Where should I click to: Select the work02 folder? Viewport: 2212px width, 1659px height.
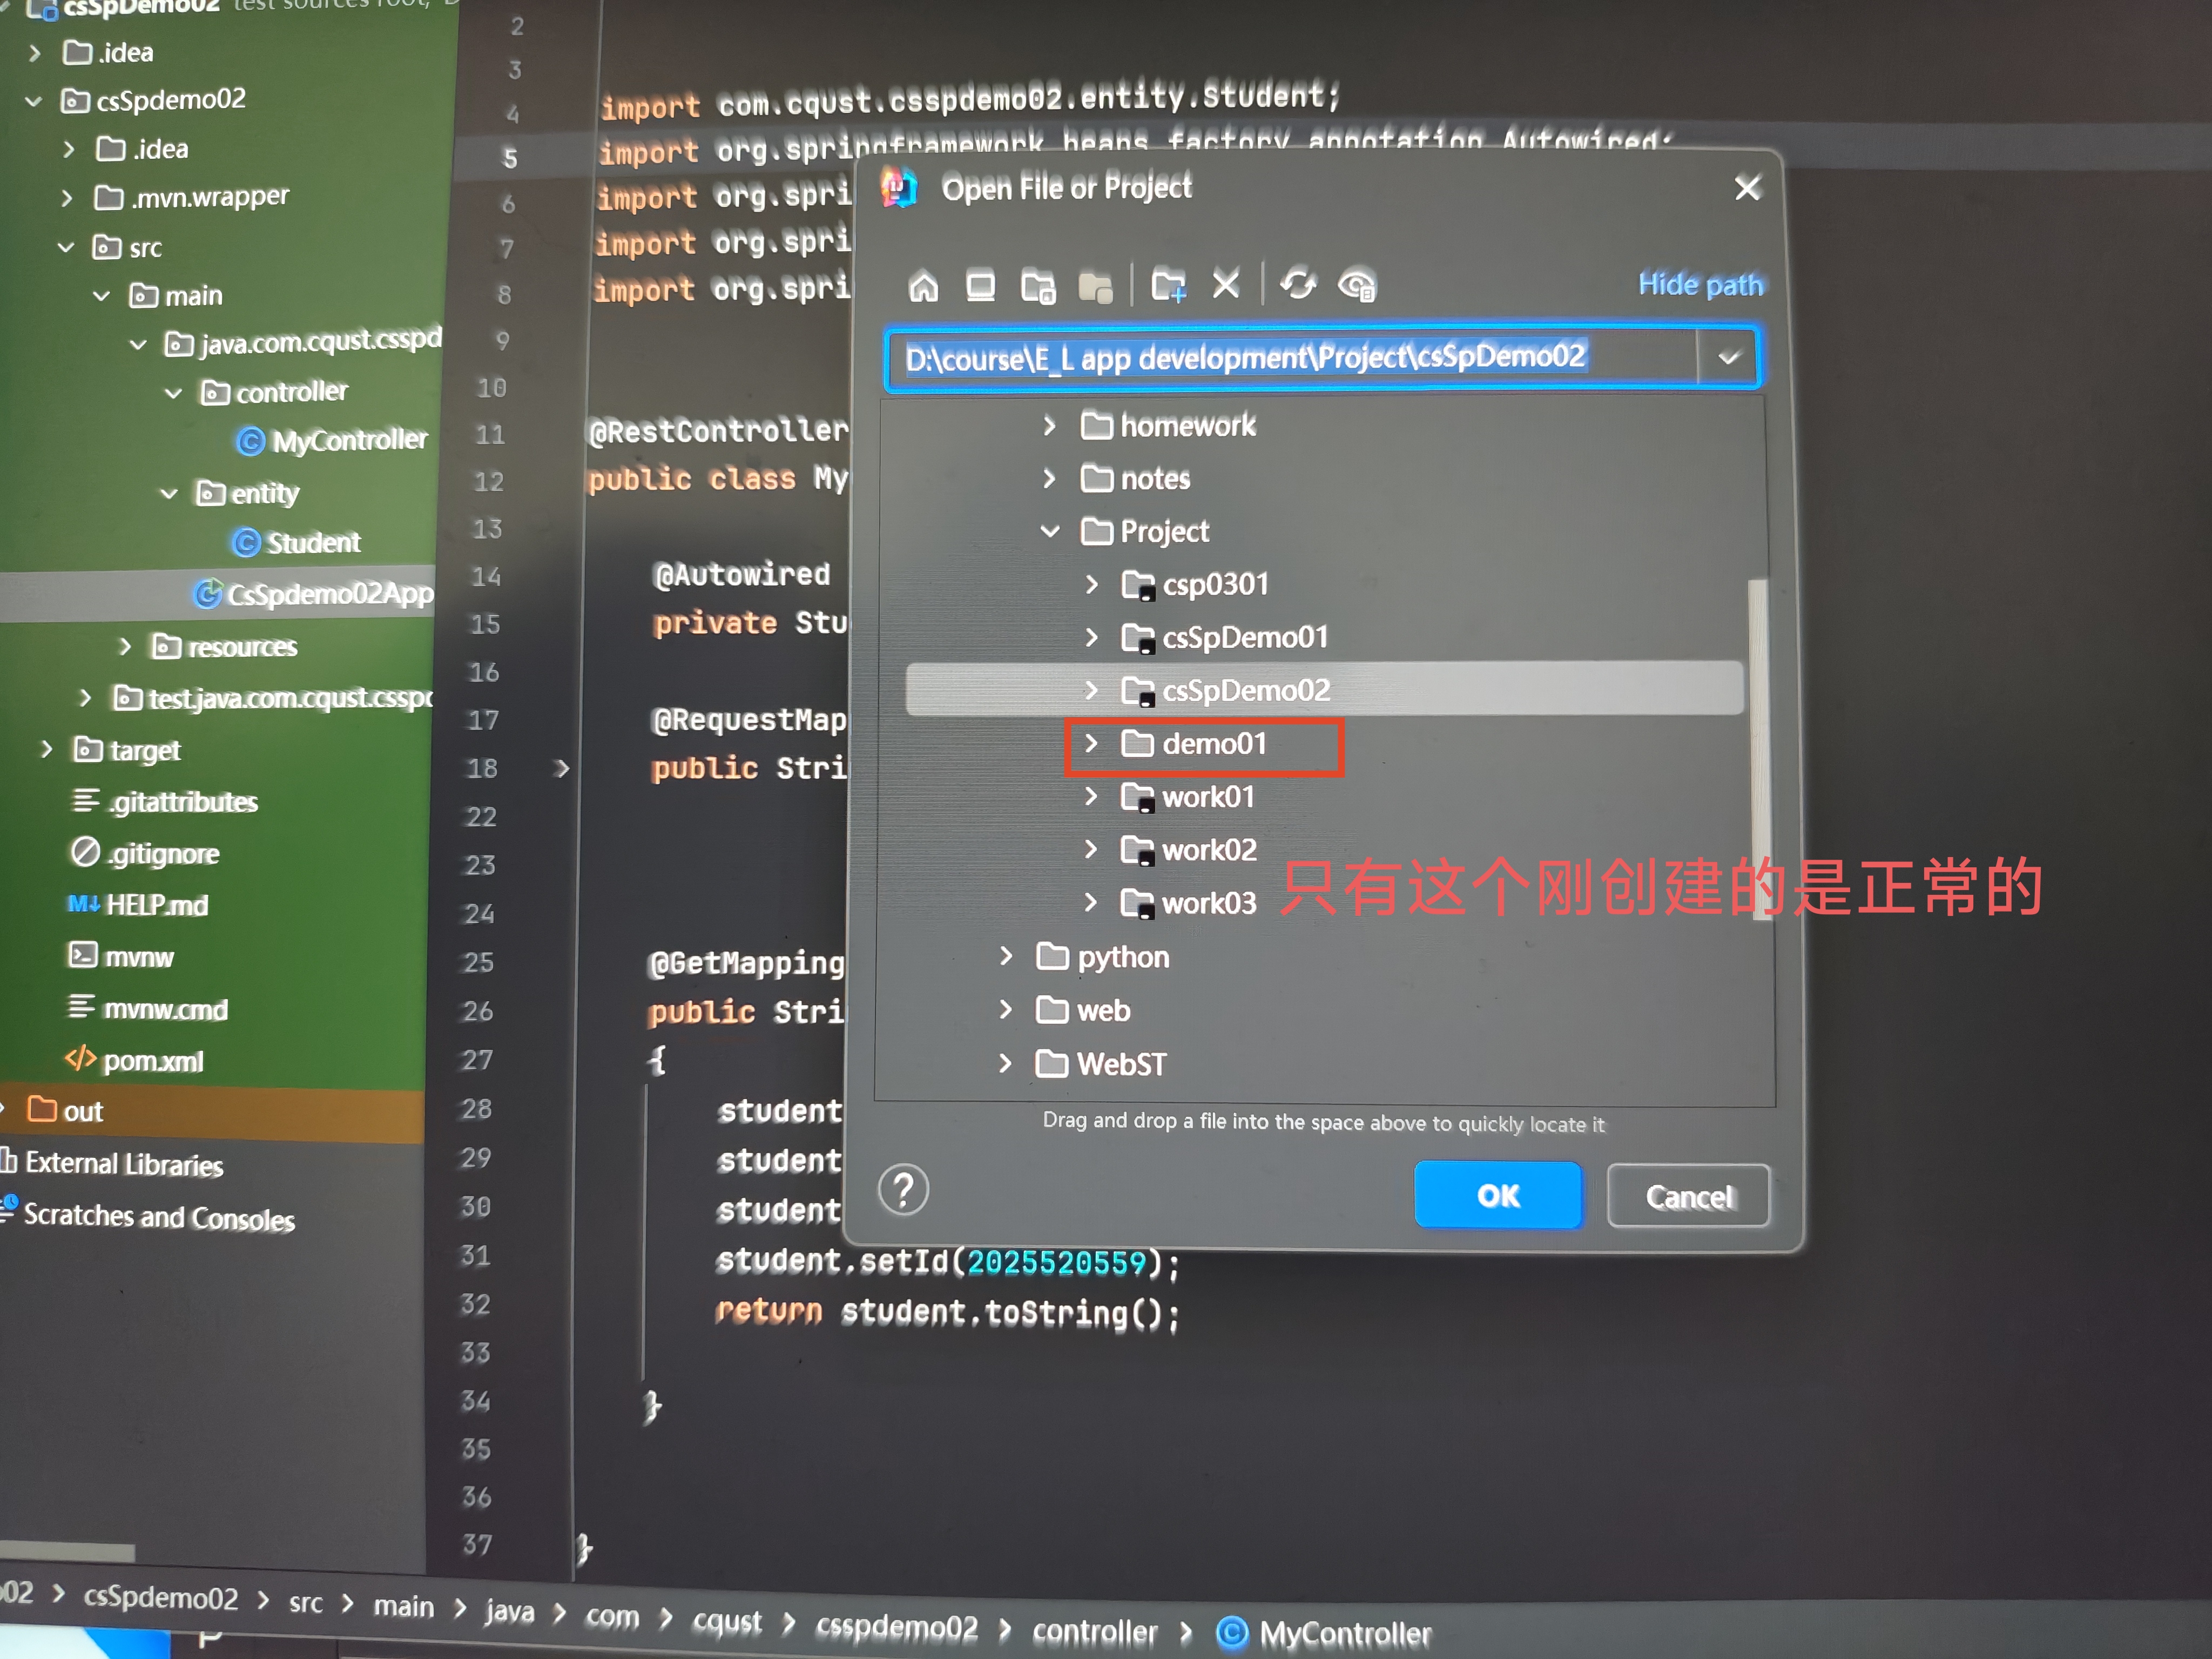pyautogui.click(x=1208, y=850)
